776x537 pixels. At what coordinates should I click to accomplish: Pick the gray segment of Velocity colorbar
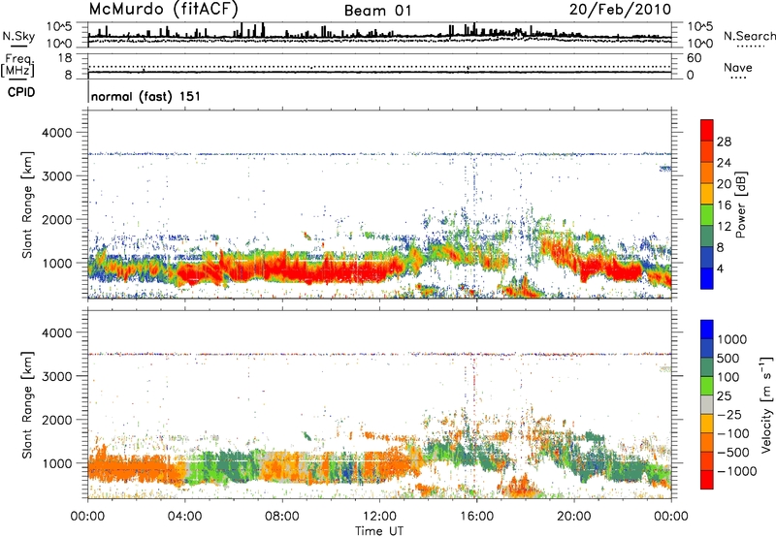(707, 405)
